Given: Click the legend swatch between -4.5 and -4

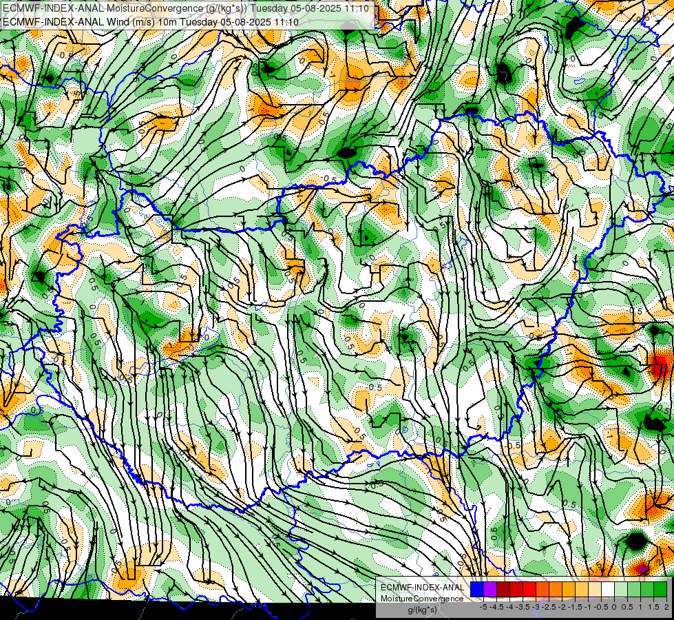Looking at the screenshot, I should click(x=503, y=590).
